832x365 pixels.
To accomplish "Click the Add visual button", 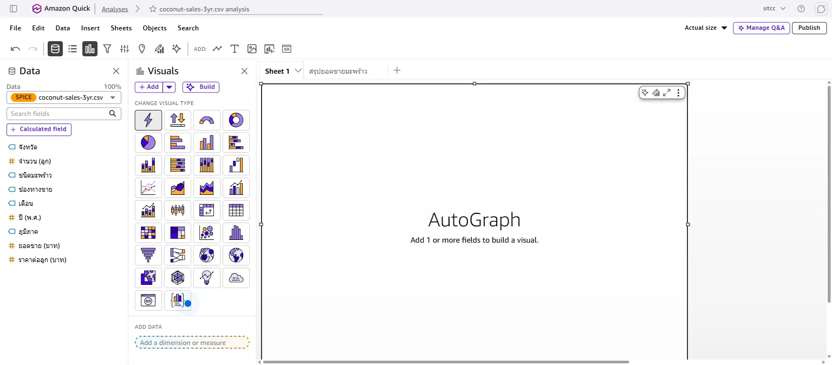I will pos(149,87).
